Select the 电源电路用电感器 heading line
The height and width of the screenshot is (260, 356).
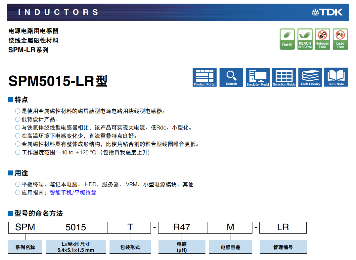click(33, 31)
